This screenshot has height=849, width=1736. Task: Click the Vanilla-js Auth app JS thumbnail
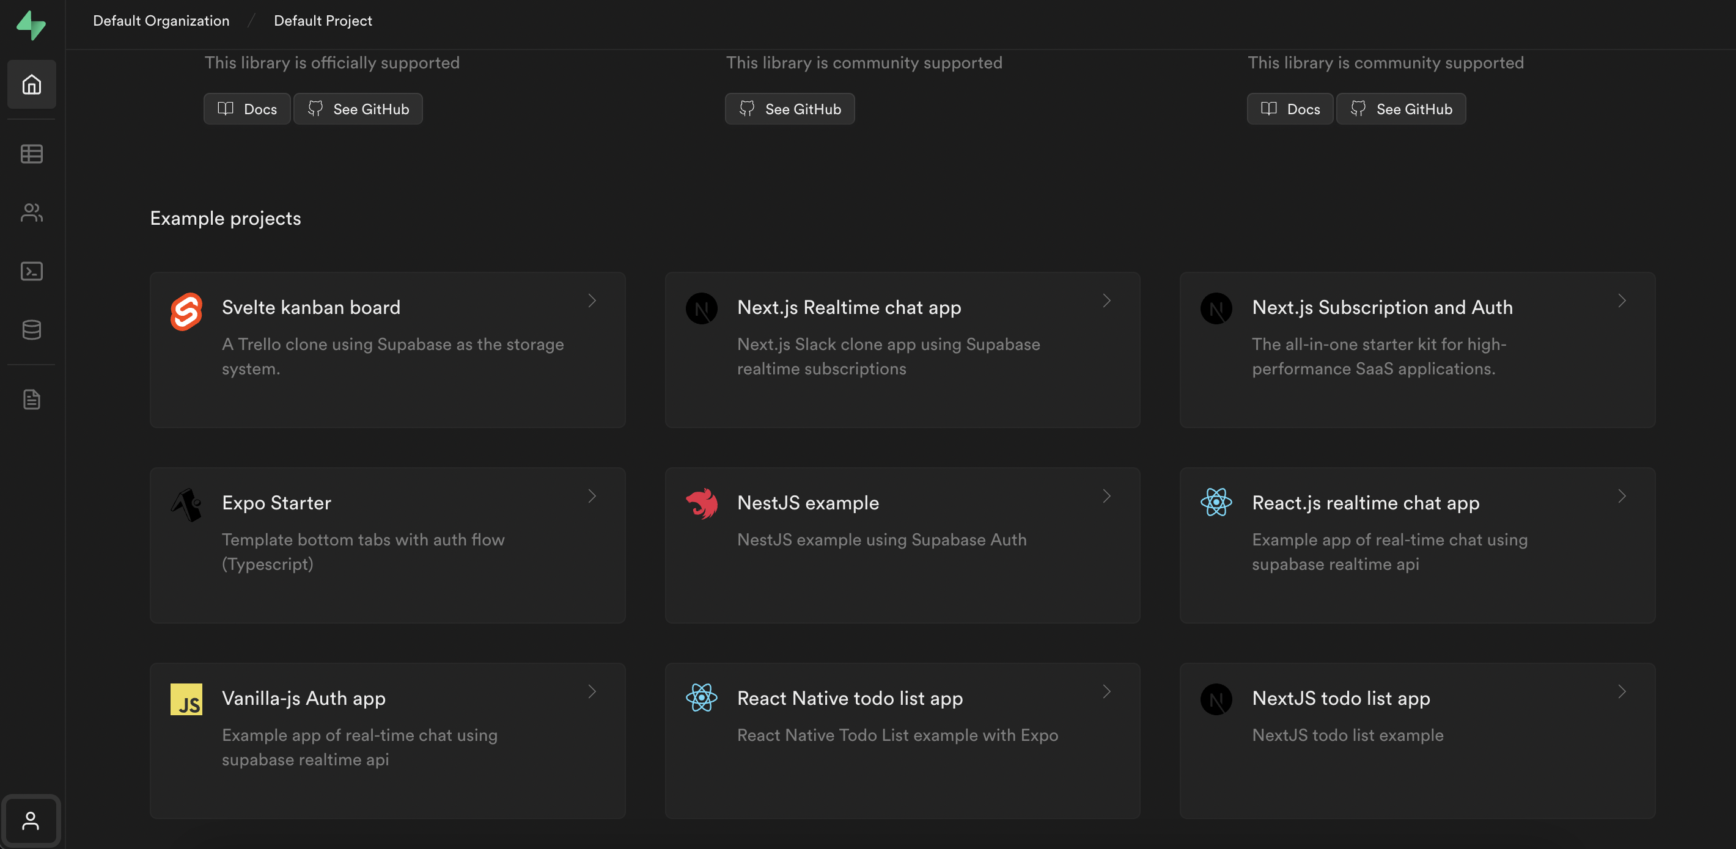tap(186, 699)
